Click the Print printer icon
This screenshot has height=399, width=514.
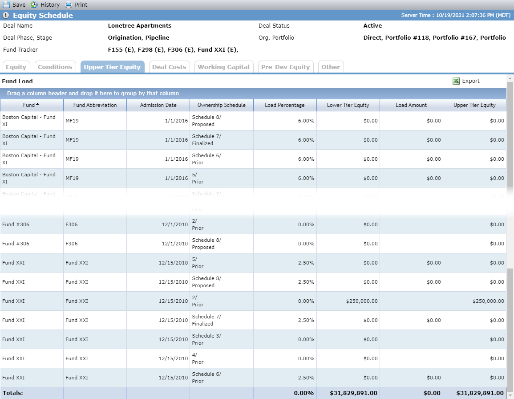click(x=68, y=4)
